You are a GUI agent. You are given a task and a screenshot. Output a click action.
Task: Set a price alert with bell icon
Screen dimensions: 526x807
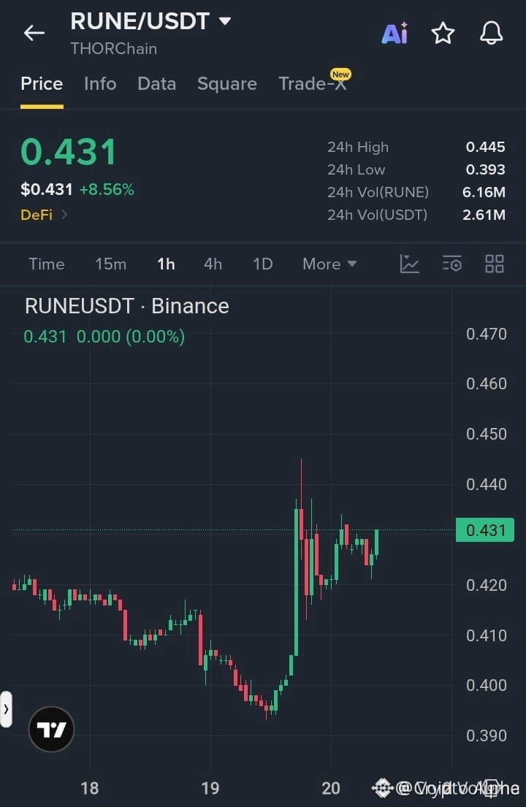tap(491, 34)
